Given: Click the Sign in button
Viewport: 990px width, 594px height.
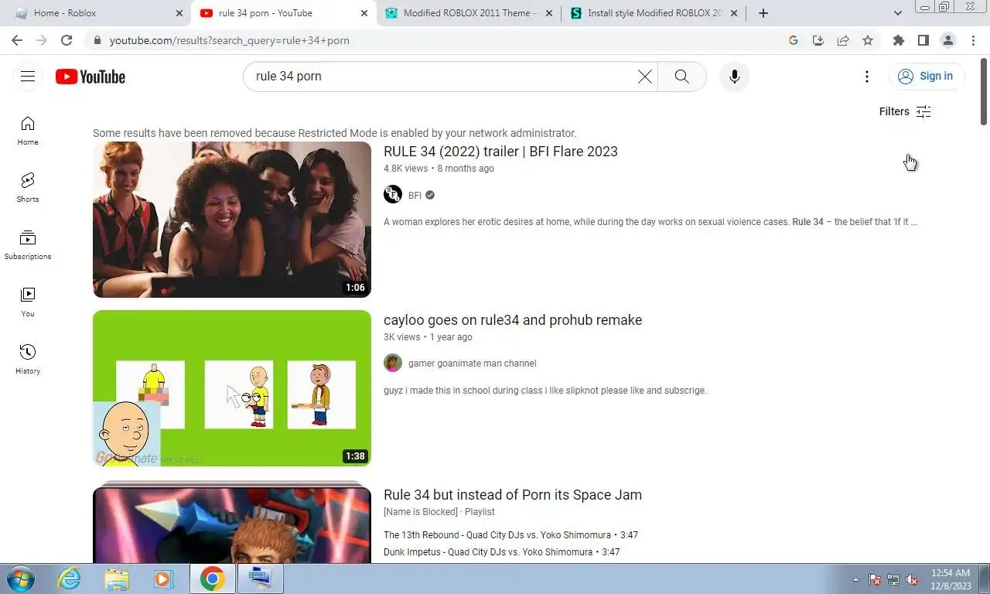Looking at the screenshot, I should [926, 76].
